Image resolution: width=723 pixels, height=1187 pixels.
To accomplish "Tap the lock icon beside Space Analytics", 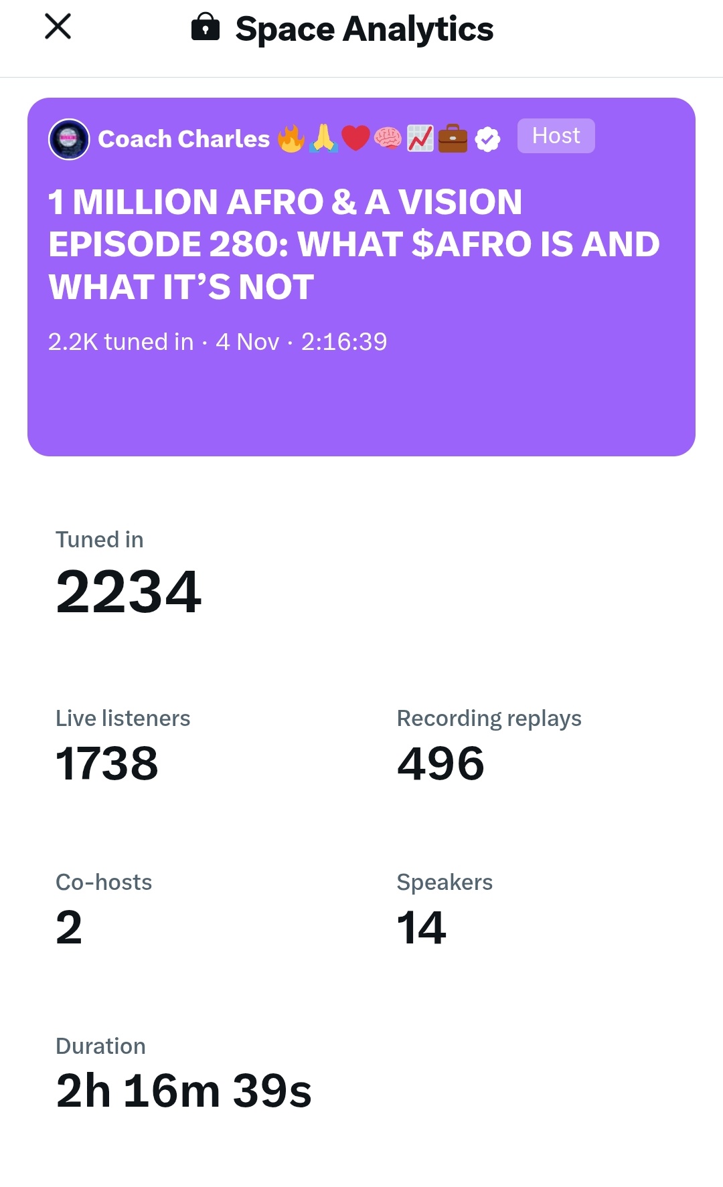I will click(x=206, y=28).
